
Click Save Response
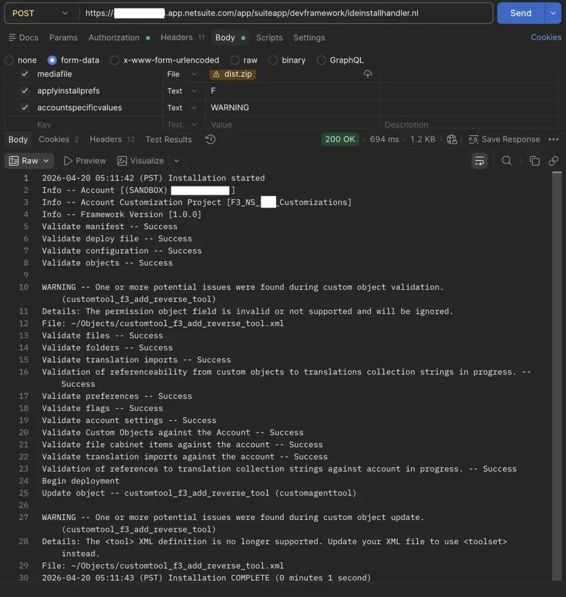coord(504,139)
